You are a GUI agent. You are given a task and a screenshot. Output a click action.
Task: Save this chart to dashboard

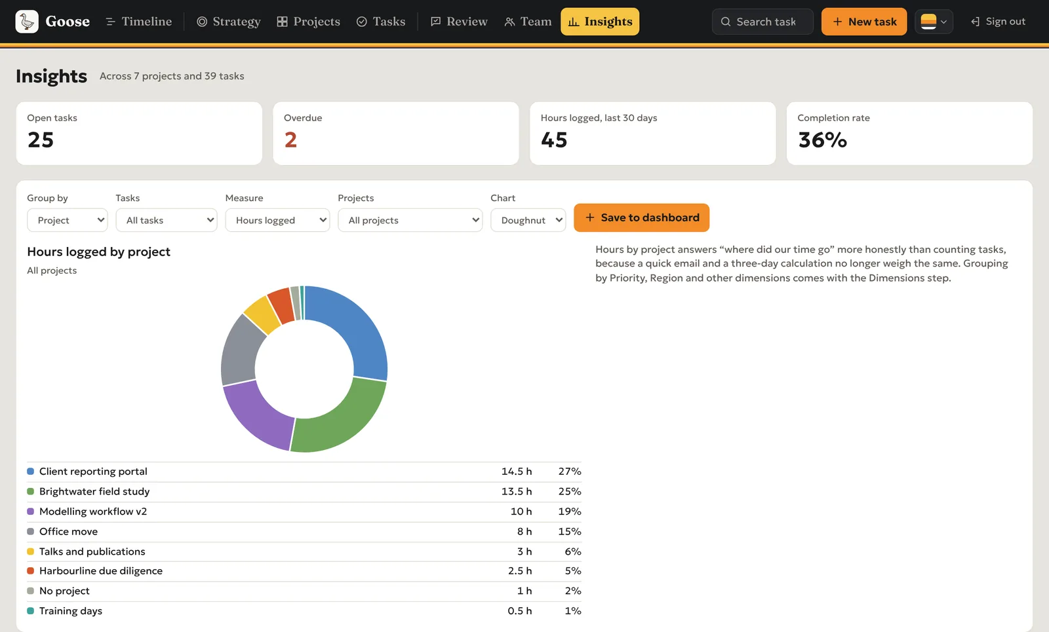641,217
